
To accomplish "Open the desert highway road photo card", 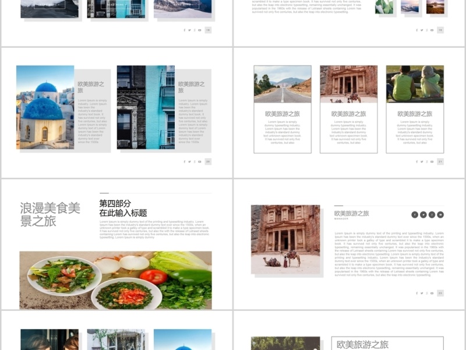I will pyautogui.click(x=283, y=85).
